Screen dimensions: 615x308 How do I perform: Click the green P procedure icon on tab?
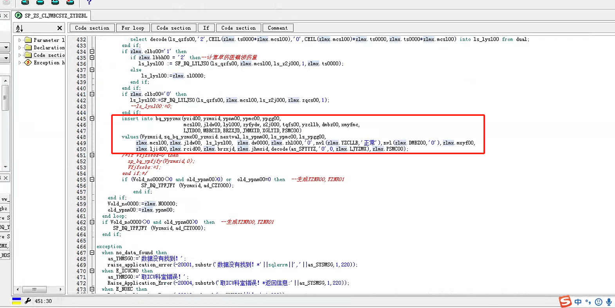(18, 16)
